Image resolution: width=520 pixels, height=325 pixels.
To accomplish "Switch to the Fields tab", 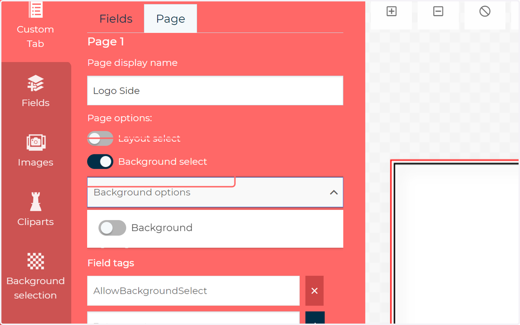I will point(116,19).
